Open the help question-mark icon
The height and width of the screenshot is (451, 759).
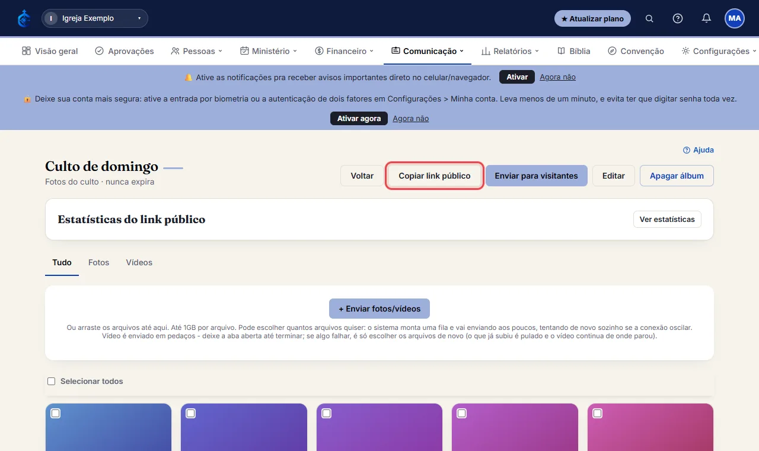[x=678, y=18]
